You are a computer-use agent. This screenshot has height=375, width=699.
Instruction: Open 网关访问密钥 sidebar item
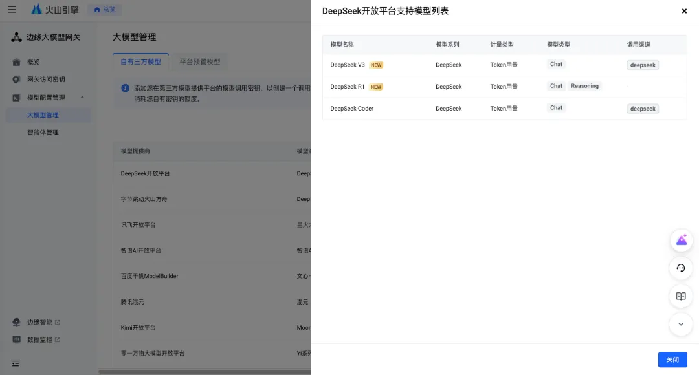coord(46,80)
